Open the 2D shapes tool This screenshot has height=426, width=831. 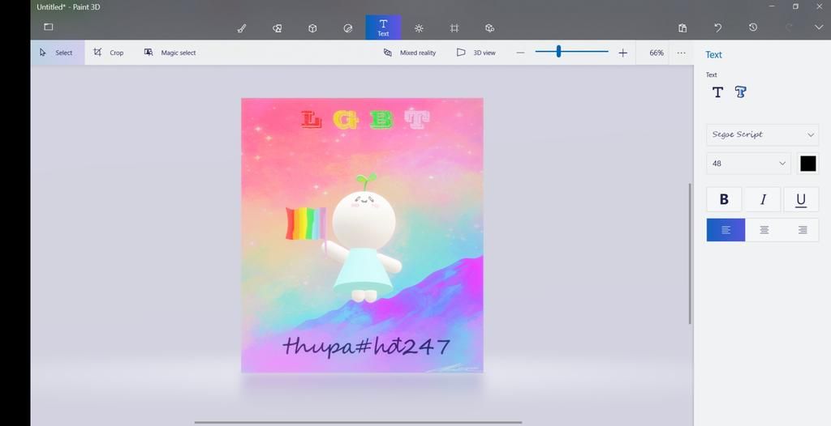(278, 28)
